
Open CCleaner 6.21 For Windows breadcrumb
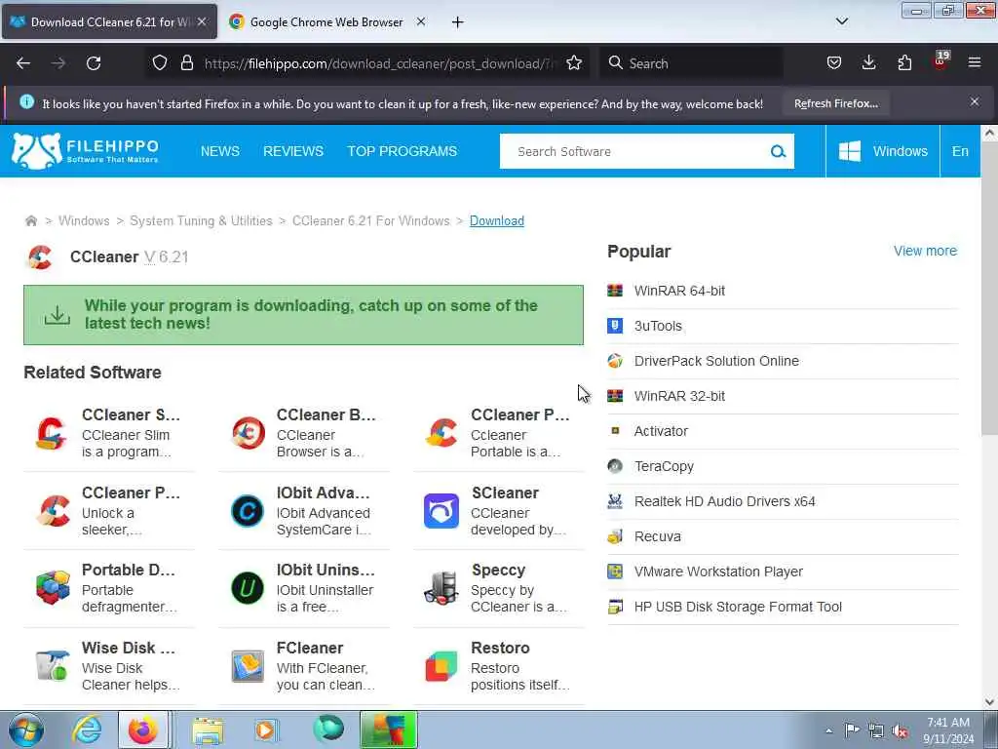pyautogui.click(x=370, y=221)
